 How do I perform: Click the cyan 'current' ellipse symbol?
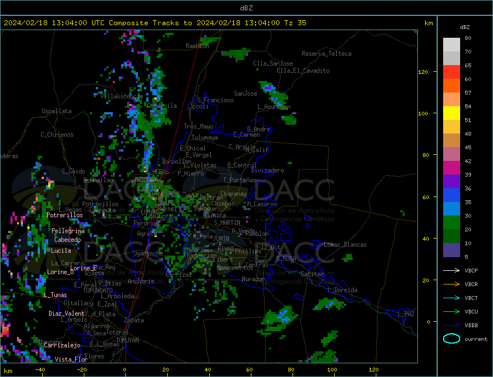(x=451, y=339)
